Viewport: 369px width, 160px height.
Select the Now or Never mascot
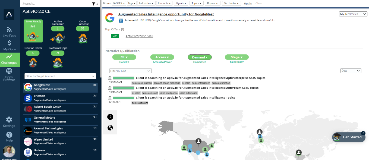pyautogui.click(x=33, y=62)
